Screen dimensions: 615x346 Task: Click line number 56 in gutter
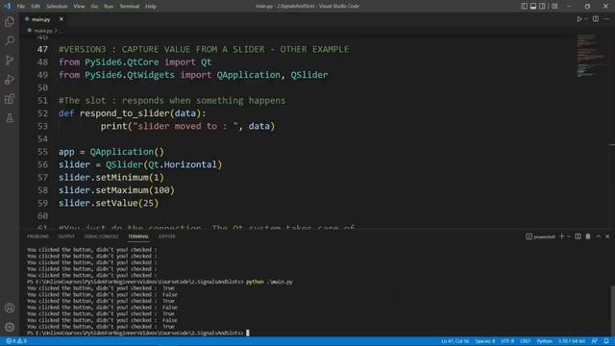[x=42, y=164]
